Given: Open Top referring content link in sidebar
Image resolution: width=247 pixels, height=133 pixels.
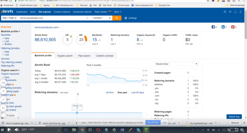Looking at the screenshot, I should [11, 62].
